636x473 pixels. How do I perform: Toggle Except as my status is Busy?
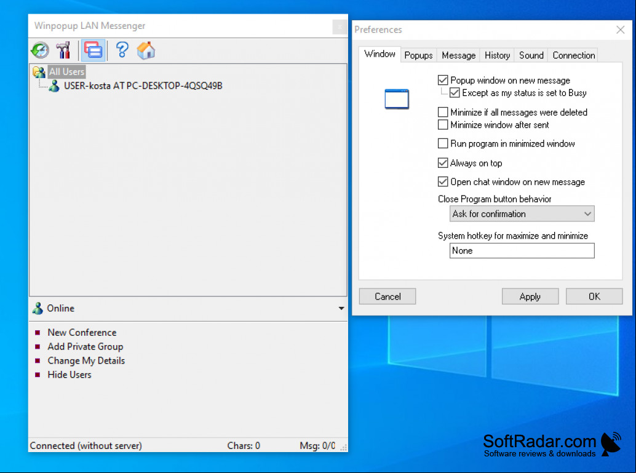pos(455,93)
